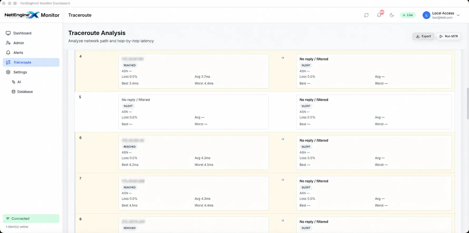The width and height of the screenshot is (469, 233).
Task: Toggle dark mode with the moon icon
Action: [x=392, y=15]
